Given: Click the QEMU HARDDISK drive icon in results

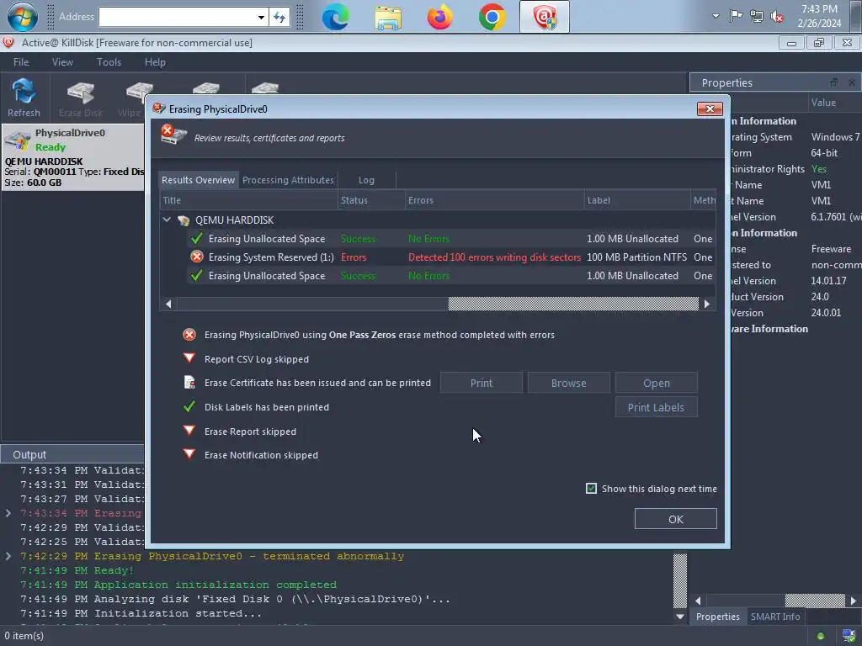Looking at the screenshot, I should 184,220.
